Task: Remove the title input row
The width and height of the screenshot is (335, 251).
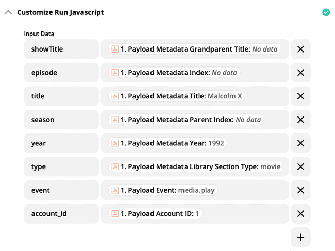Action: [300, 96]
